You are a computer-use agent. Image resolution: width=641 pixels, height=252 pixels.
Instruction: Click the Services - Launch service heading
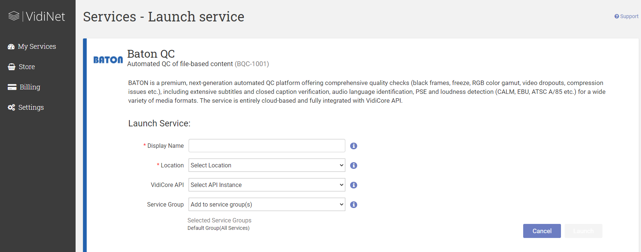tap(163, 17)
